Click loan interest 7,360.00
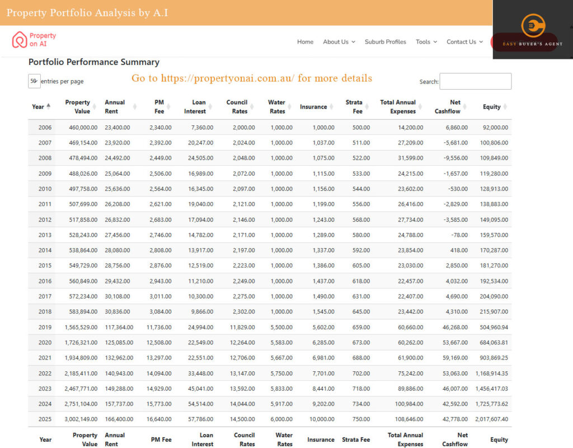The width and height of the screenshot is (573, 448). [202, 128]
